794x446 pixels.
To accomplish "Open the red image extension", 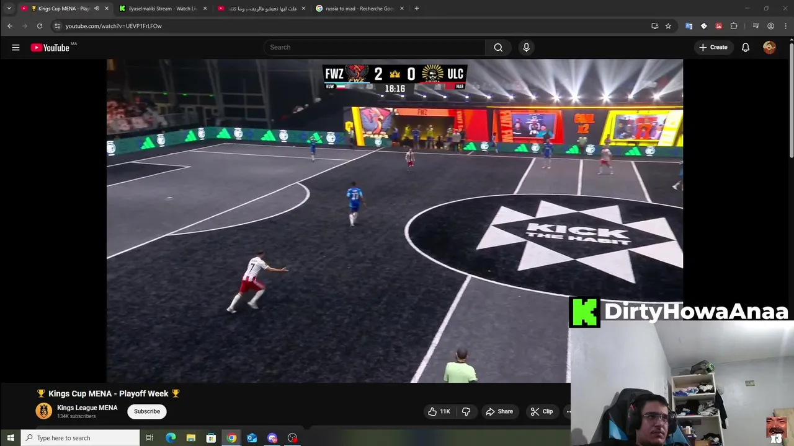I will pyautogui.click(x=718, y=26).
